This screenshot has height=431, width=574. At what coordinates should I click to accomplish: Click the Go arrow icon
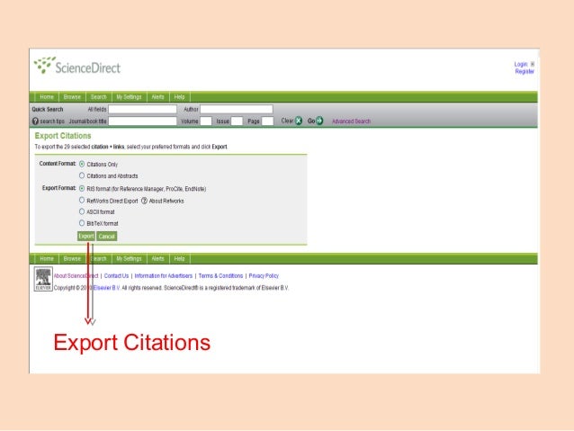point(319,121)
